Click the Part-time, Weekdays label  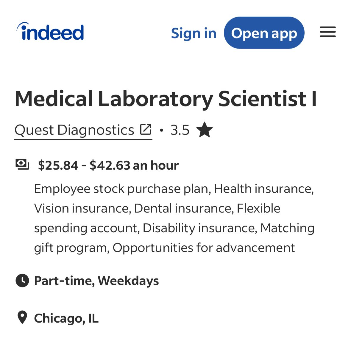pyautogui.click(x=96, y=281)
